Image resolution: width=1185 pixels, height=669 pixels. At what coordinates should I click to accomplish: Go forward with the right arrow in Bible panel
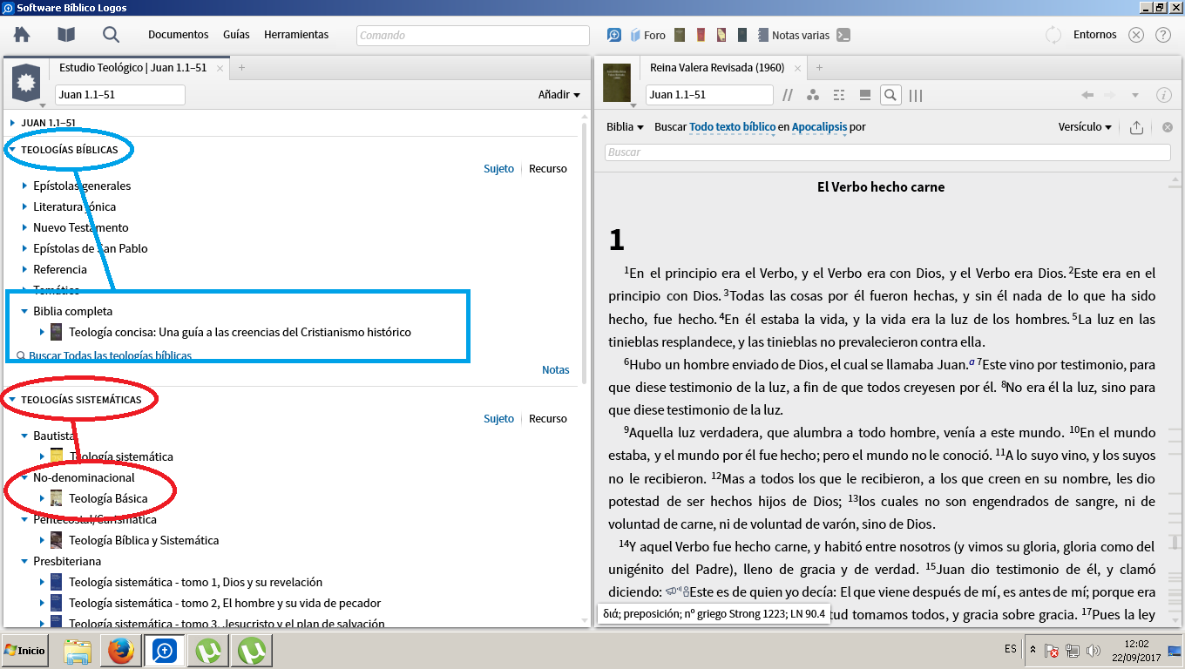click(x=1109, y=95)
